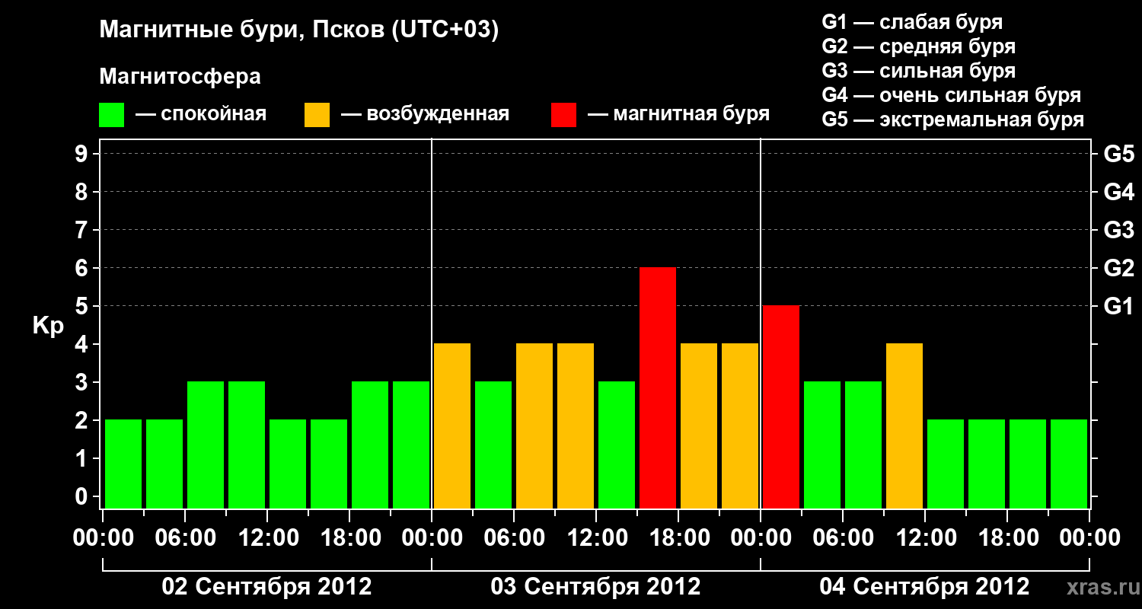Select the only orange bar on 04 Сентября
Screen dimensions: 1142x609
(x=904, y=426)
